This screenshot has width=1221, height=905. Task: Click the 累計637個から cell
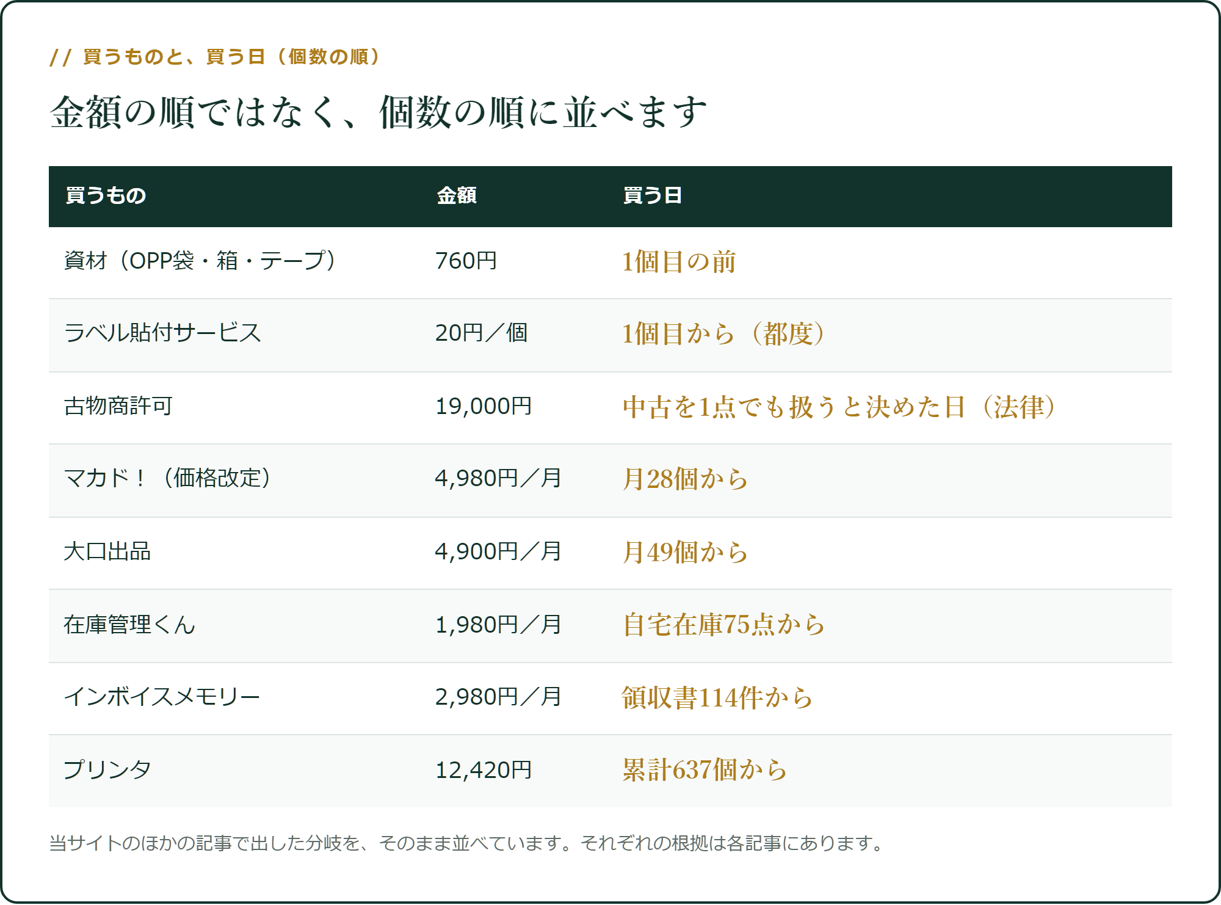coord(705,771)
